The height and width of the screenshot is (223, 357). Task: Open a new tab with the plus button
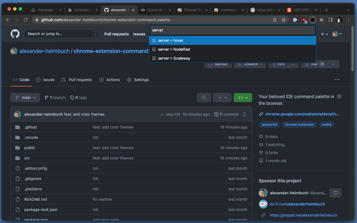coord(327,10)
